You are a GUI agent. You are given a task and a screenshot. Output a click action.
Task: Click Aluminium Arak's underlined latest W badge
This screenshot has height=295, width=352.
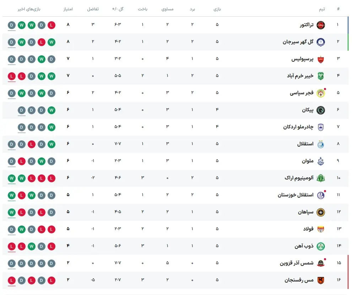pos(12,178)
